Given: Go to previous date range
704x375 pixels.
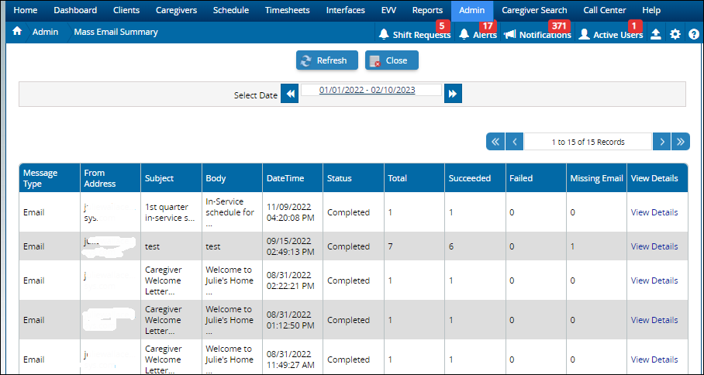Looking at the screenshot, I should pyautogui.click(x=290, y=94).
